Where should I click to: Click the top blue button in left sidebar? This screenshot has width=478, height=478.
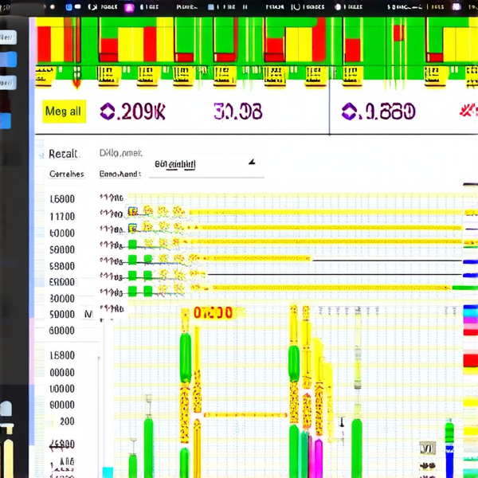coord(8,37)
